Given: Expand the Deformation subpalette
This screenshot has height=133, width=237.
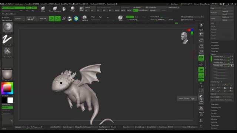Looking at the screenshot, I should 216,116.
